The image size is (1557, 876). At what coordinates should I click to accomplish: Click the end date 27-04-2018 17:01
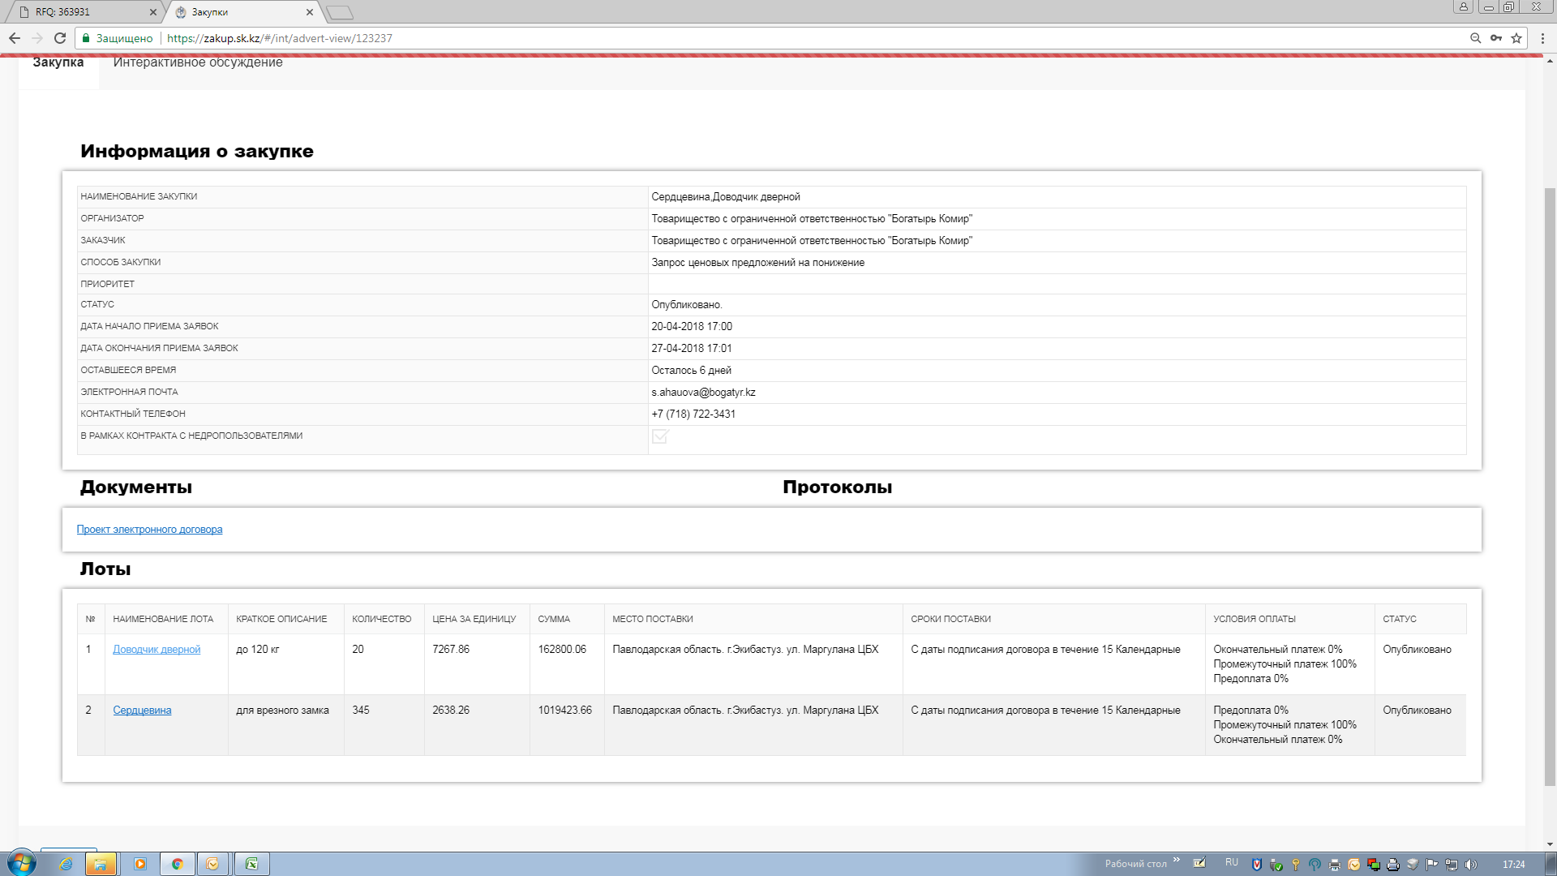[692, 349]
